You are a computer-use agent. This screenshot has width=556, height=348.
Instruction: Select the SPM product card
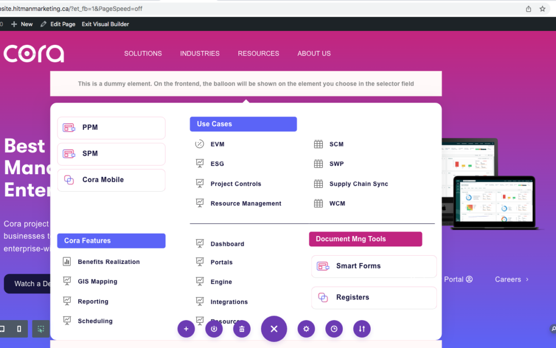pyautogui.click(x=111, y=154)
